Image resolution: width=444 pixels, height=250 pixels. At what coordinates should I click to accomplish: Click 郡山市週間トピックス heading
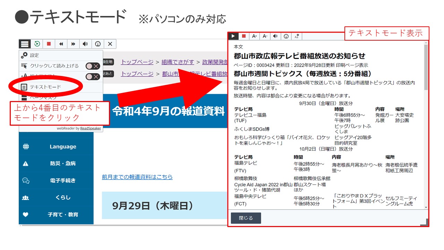click(x=303, y=74)
